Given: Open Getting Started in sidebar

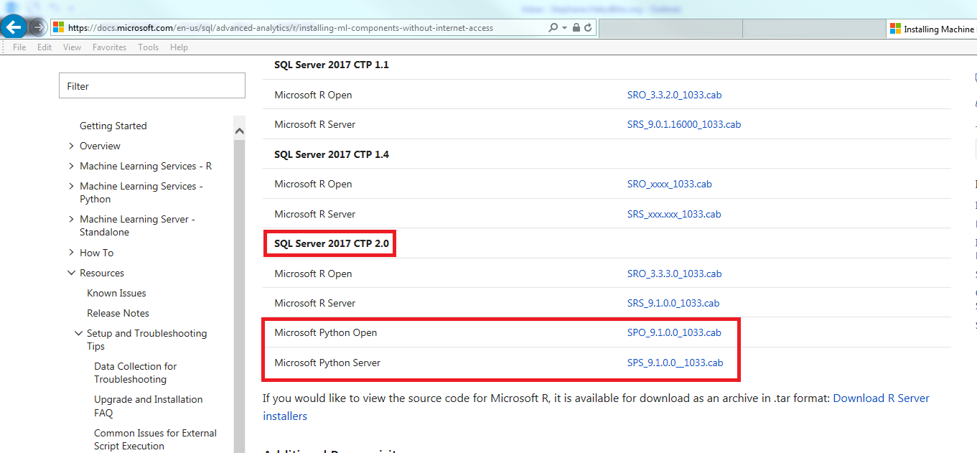Looking at the screenshot, I should click(x=113, y=126).
